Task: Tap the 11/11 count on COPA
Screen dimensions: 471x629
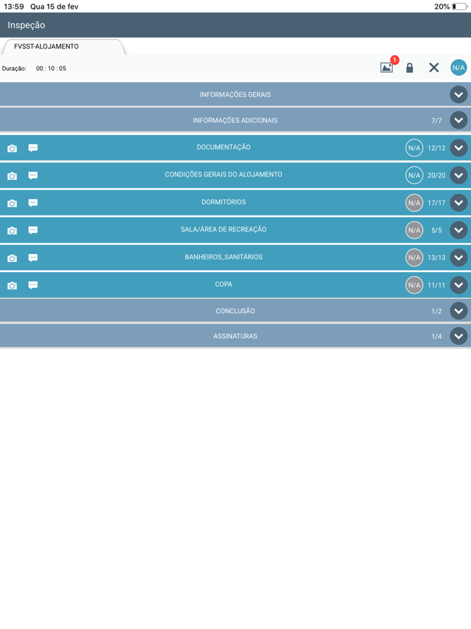Action: pyautogui.click(x=437, y=286)
